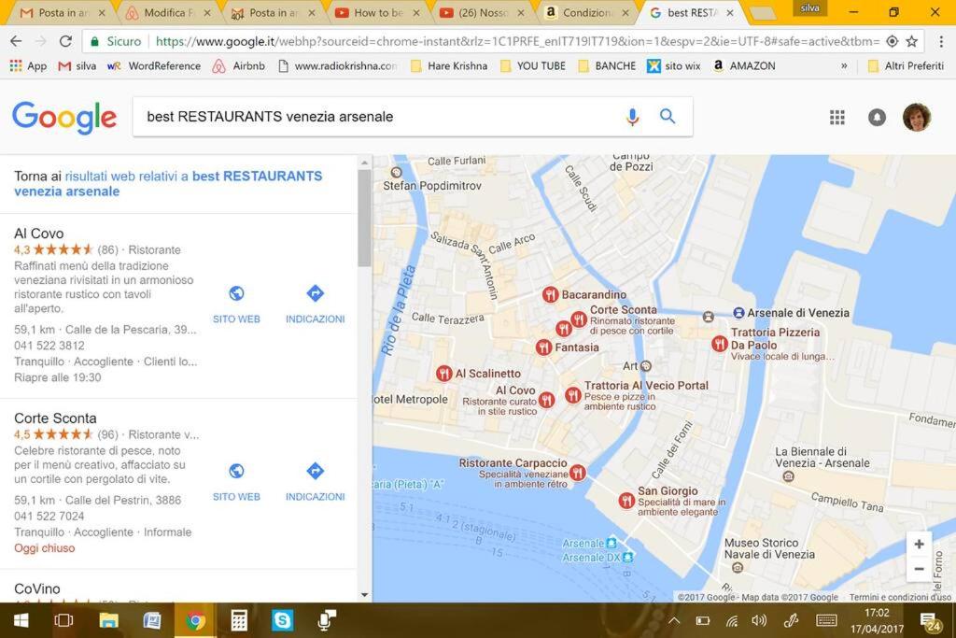Click results list scroll-down arrow

point(365,594)
